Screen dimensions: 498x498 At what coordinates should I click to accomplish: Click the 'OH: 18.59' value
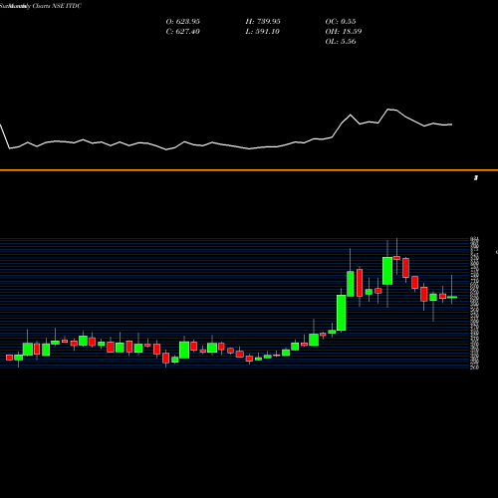tap(344, 31)
